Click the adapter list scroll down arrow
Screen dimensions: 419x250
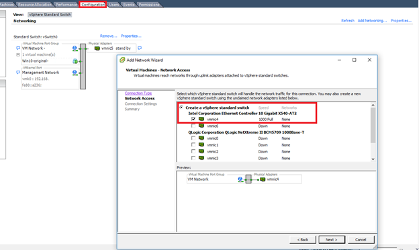pos(373,159)
